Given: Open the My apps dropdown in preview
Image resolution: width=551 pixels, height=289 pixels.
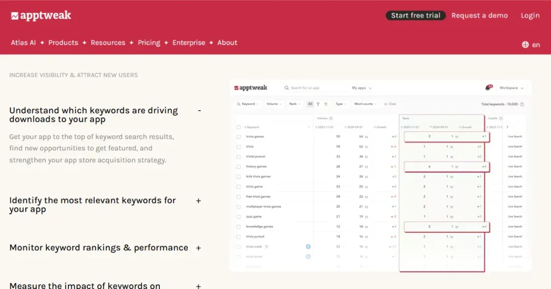Looking at the screenshot, I should click(362, 88).
